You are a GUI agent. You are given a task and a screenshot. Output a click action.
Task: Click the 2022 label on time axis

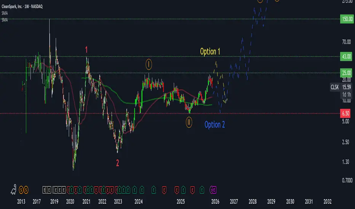tap(102, 201)
